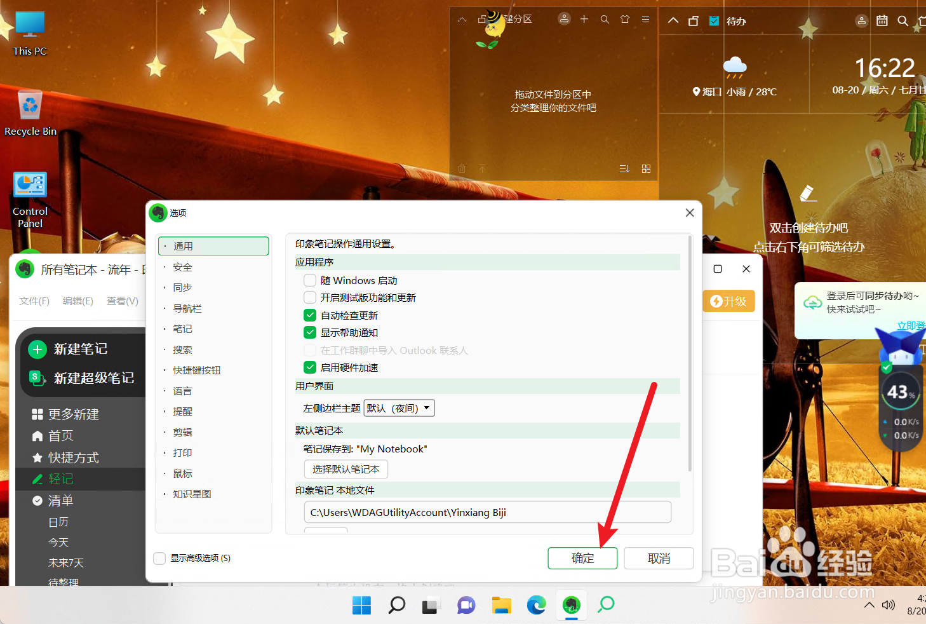The image size is (926, 624).
Task: Click search icon in partition widget
Action: [605, 19]
